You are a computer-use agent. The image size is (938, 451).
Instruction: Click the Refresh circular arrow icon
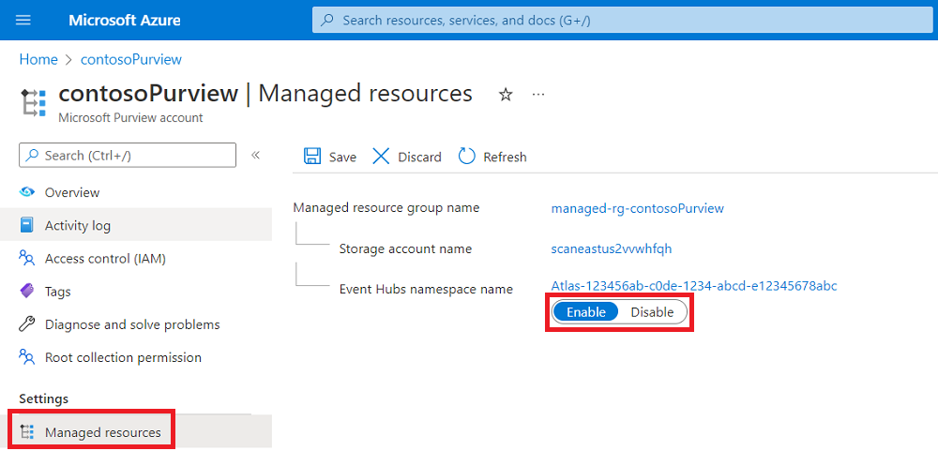tap(466, 157)
